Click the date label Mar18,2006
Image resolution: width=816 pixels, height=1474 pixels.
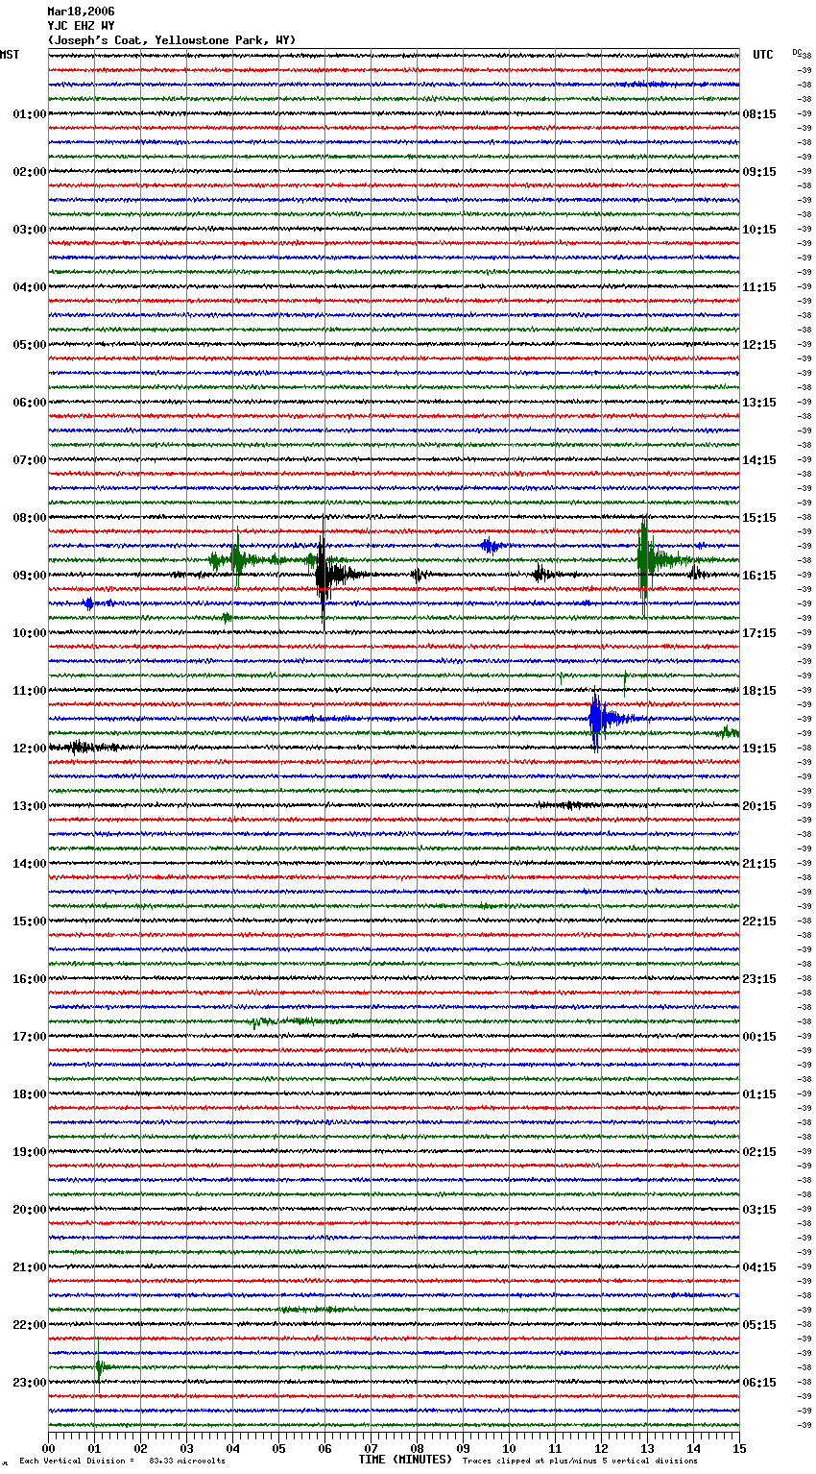point(81,12)
